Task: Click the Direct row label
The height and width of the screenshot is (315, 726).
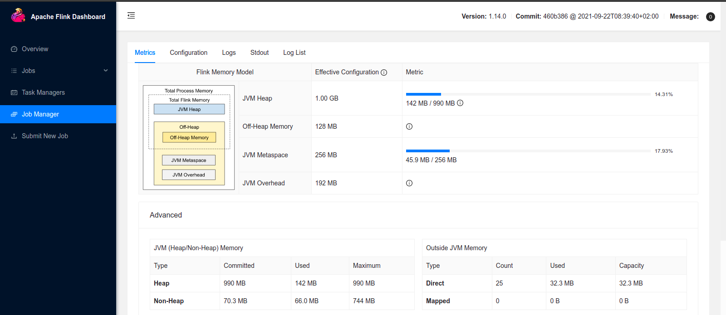Action: 435,283
